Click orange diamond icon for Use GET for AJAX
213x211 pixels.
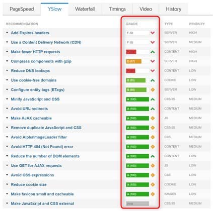[x=153, y=166]
